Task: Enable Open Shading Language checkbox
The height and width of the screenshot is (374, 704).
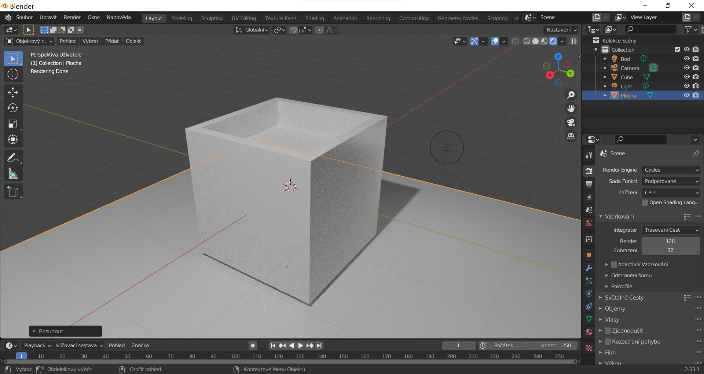Action: click(x=645, y=202)
